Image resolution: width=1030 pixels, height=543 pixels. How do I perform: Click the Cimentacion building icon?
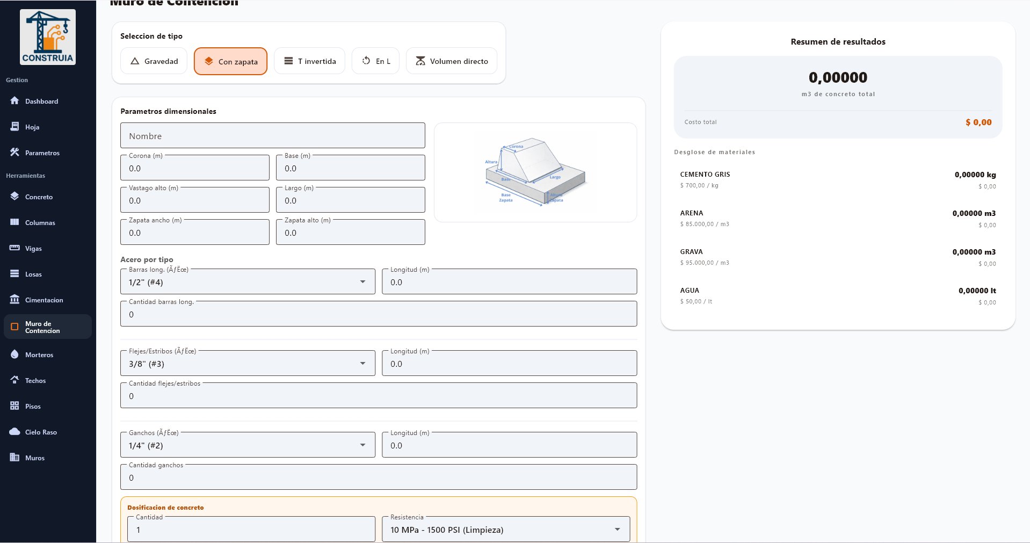(x=14, y=300)
